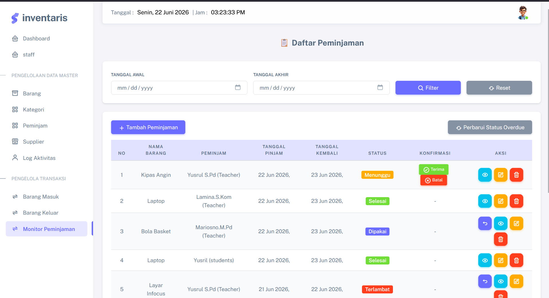
Task: Open Kategori in the sidebar
Action: [x=46, y=109]
